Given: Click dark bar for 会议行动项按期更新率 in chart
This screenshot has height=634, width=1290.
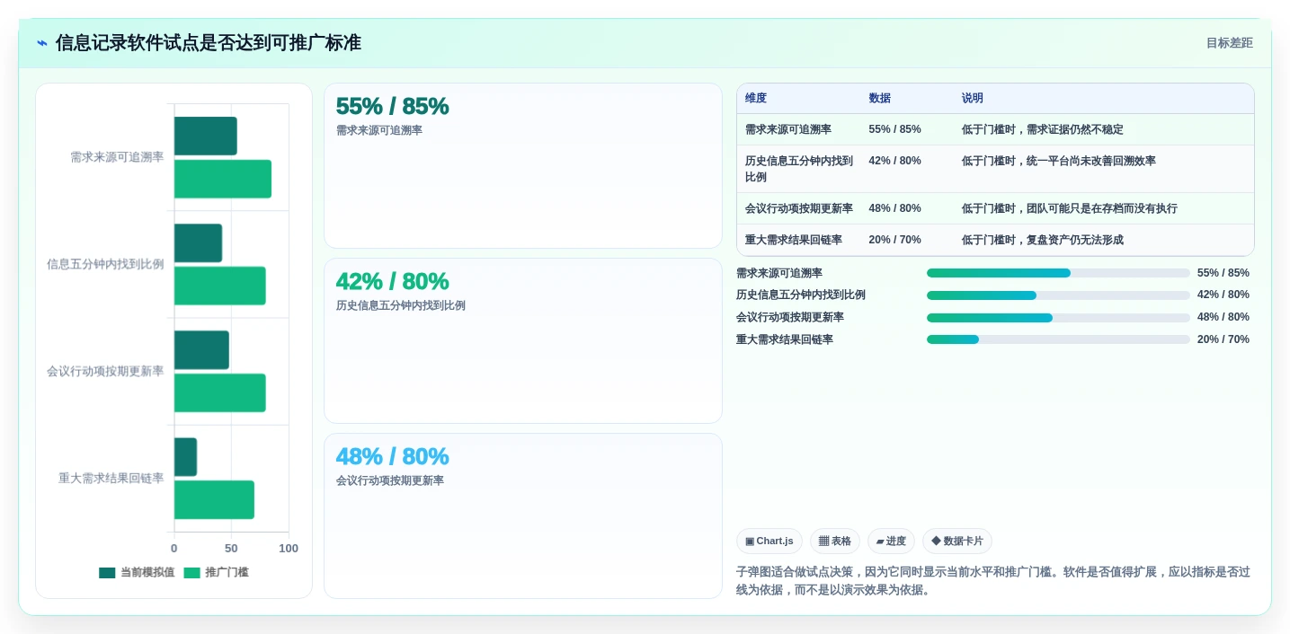Looking at the screenshot, I should tap(201, 349).
